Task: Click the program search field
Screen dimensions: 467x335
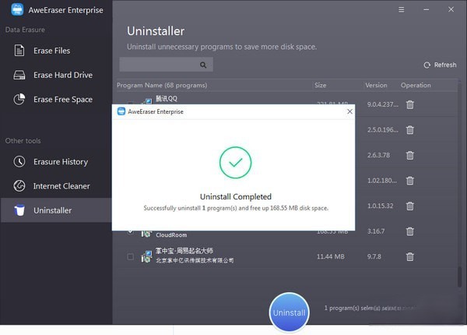Action: (167, 65)
